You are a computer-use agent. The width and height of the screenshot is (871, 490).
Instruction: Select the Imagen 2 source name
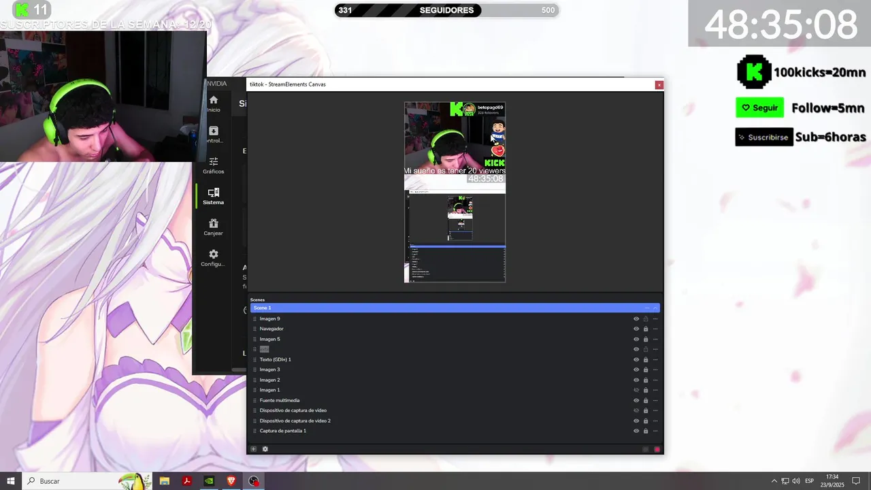click(269, 380)
